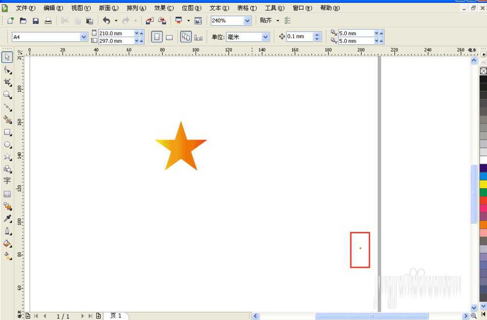This screenshot has width=487, height=320.
Task: Select the Text tool (字)
Action: [x=7, y=181]
